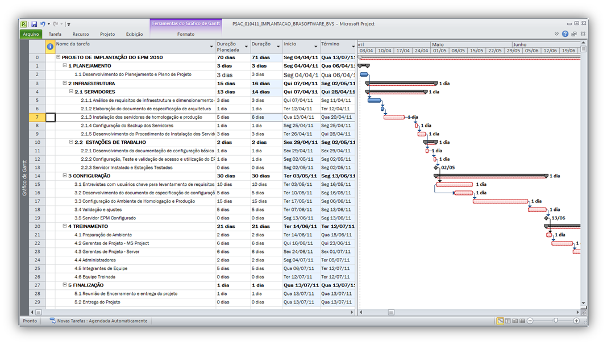This screenshot has width=607, height=345.
Task: Click the zoom in plus icon
Action: (x=576, y=320)
